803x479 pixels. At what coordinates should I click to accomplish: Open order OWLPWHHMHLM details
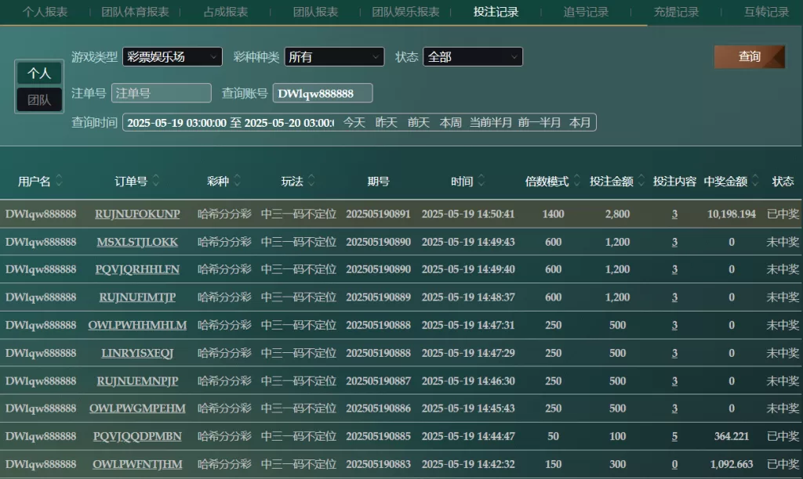[137, 325]
